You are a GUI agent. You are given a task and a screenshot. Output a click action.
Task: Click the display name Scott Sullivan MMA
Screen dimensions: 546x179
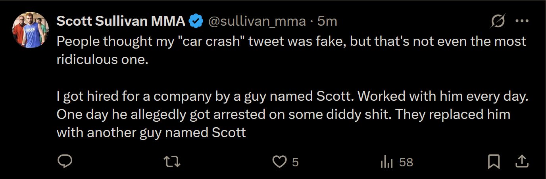click(x=121, y=21)
